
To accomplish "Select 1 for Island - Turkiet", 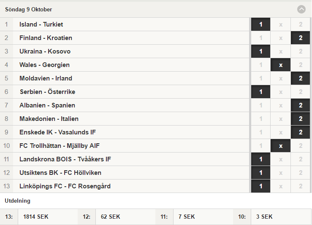I will tap(260, 24).
